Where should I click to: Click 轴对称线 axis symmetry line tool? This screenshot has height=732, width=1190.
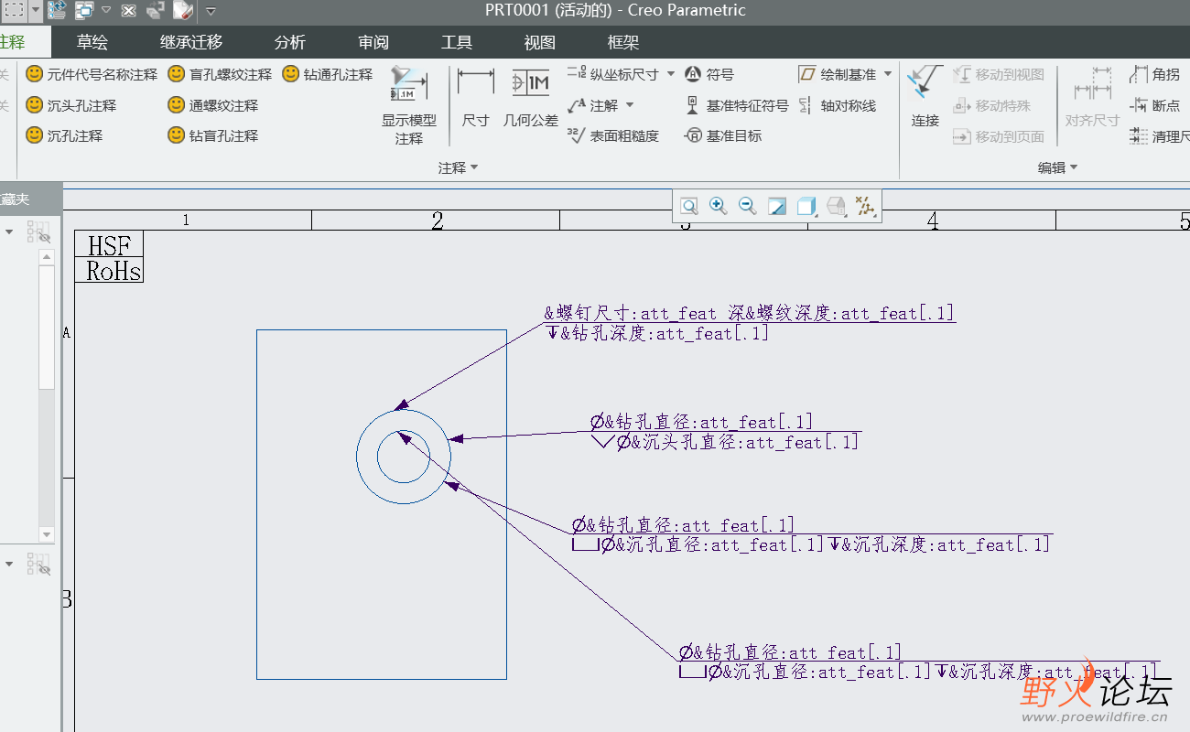point(837,105)
